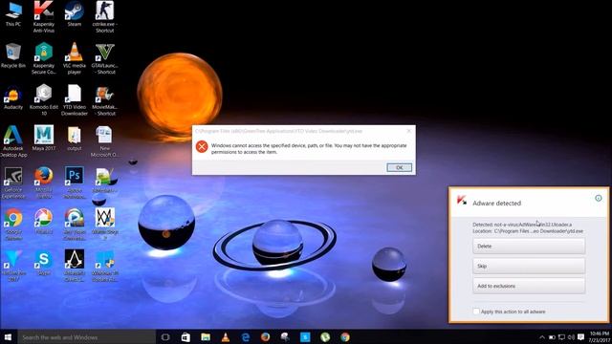This screenshot has width=612, height=344.
Task: Open the output folder on desktop
Action: [75, 138]
